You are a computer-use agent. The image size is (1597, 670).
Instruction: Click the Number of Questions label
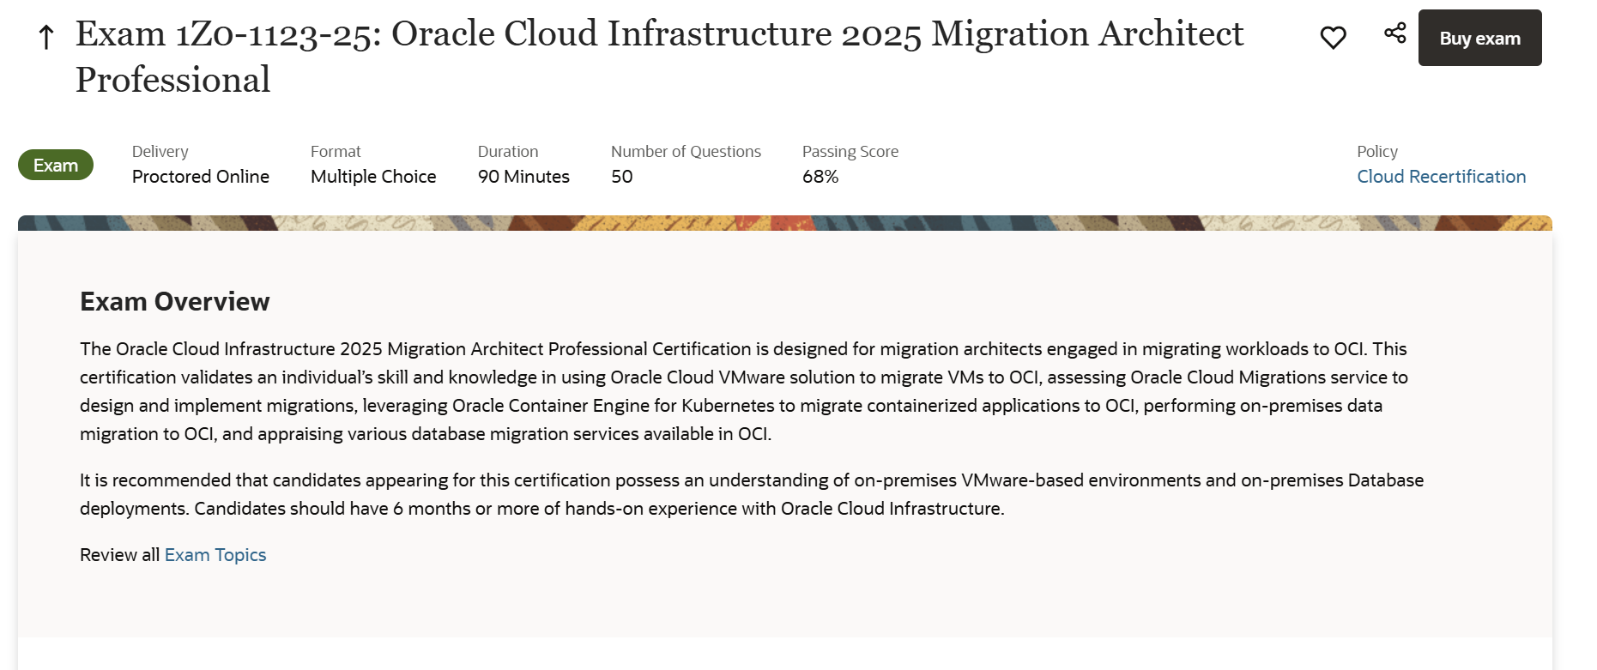(x=686, y=152)
